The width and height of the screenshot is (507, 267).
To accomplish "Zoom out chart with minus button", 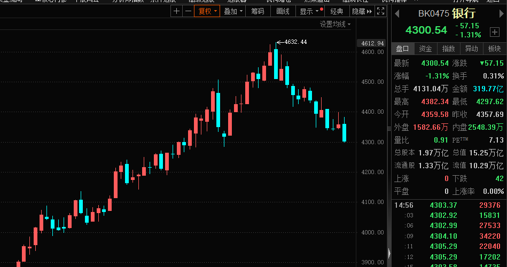I will click(x=188, y=11).
